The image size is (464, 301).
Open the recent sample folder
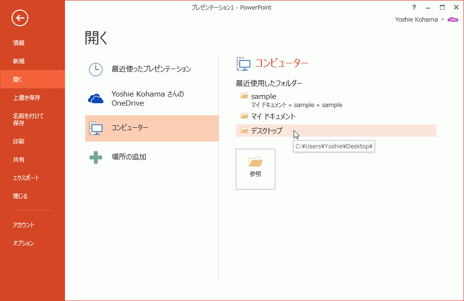(x=336, y=100)
